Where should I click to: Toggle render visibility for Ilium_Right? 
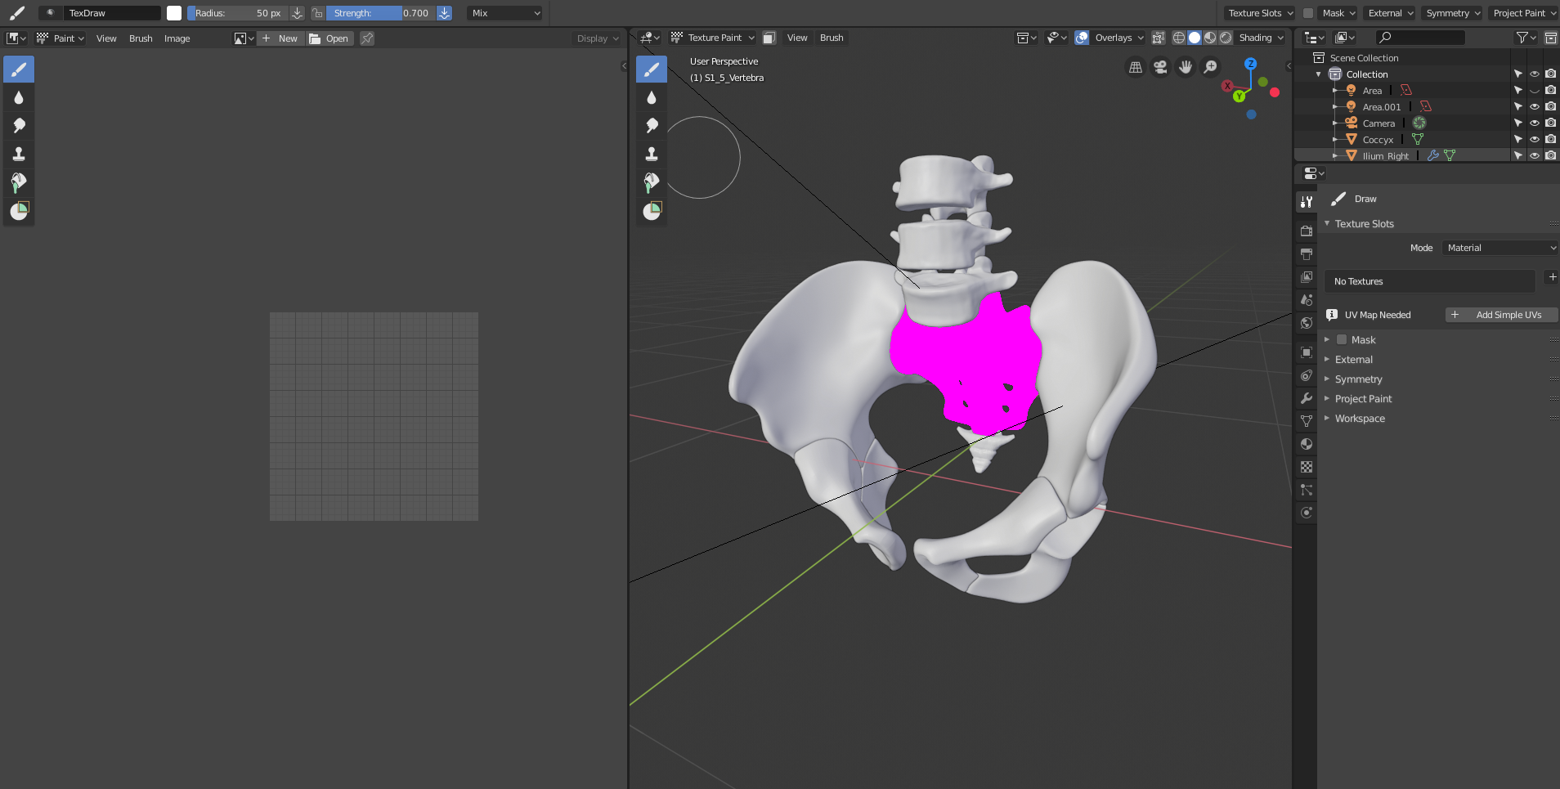[1550, 155]
